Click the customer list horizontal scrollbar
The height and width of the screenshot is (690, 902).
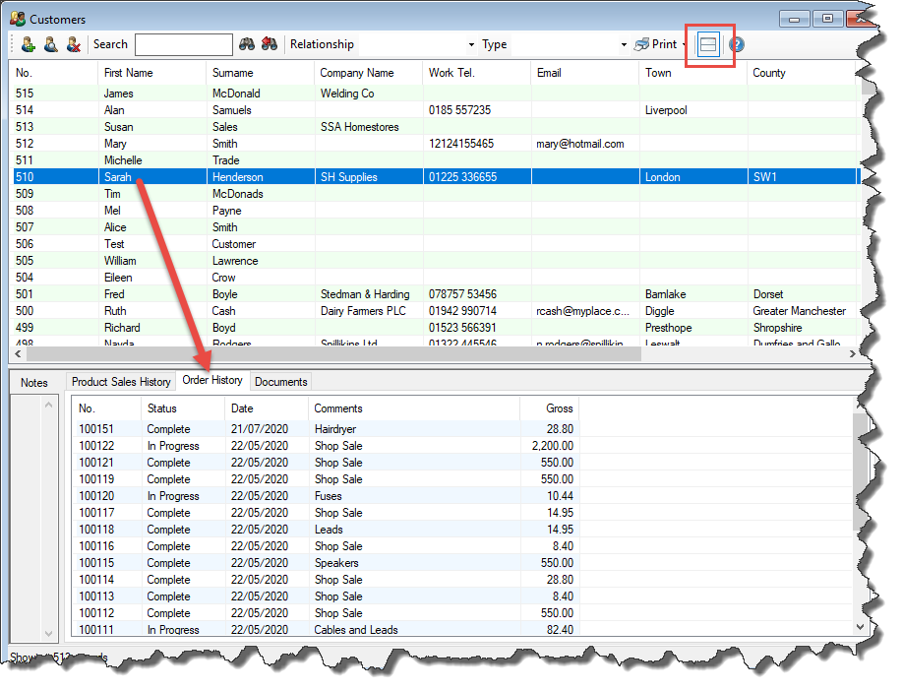pyautogui.click(x=433, y=352)
